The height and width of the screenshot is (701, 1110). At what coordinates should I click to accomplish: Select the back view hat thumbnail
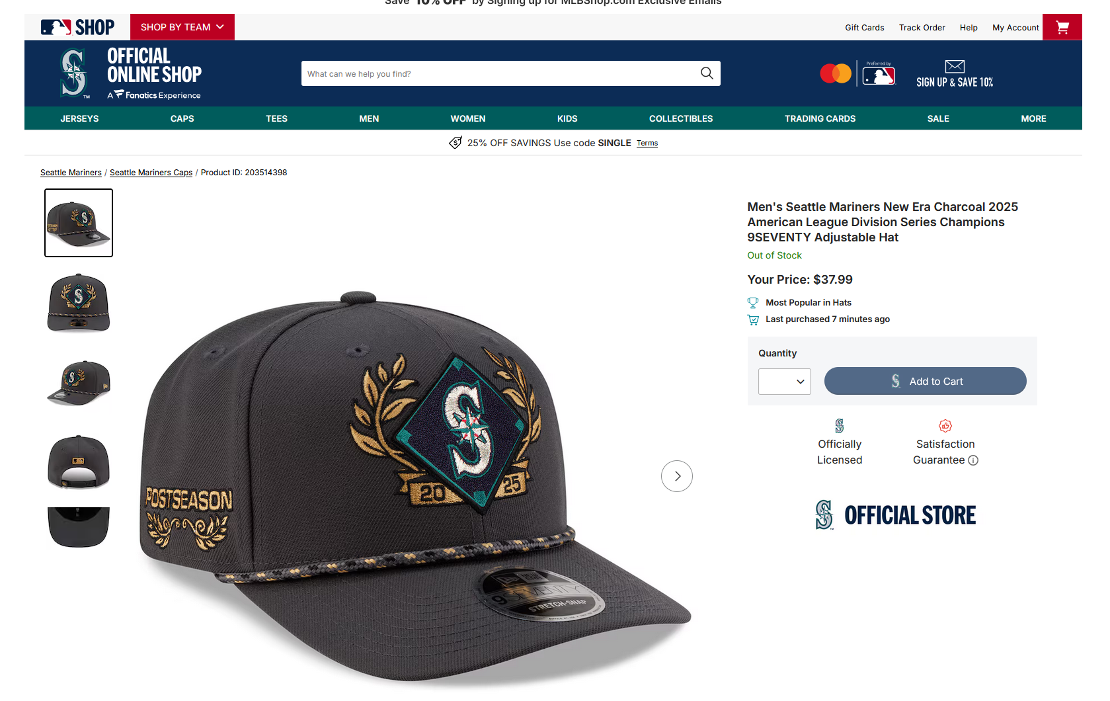(x=79, y=462)
